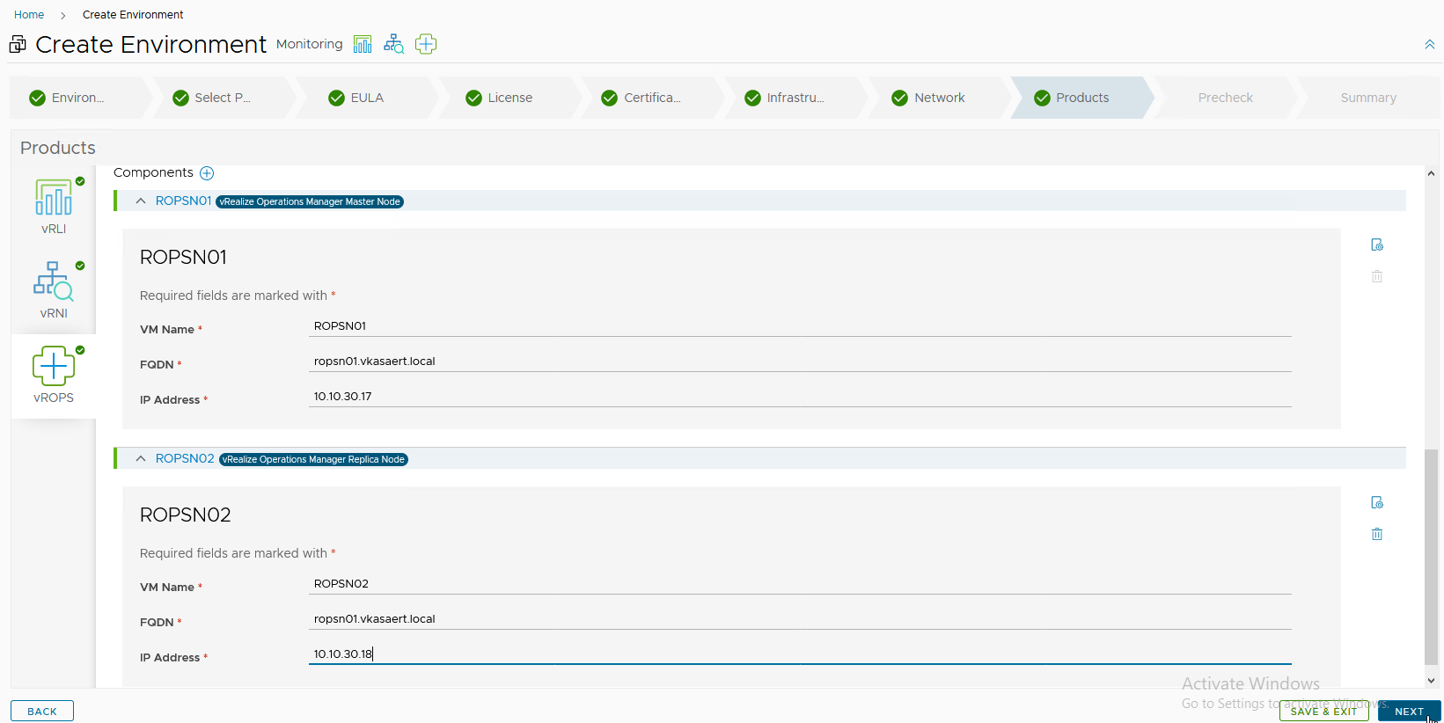Click the vRNI icon in page header

[x=393, y=44]
